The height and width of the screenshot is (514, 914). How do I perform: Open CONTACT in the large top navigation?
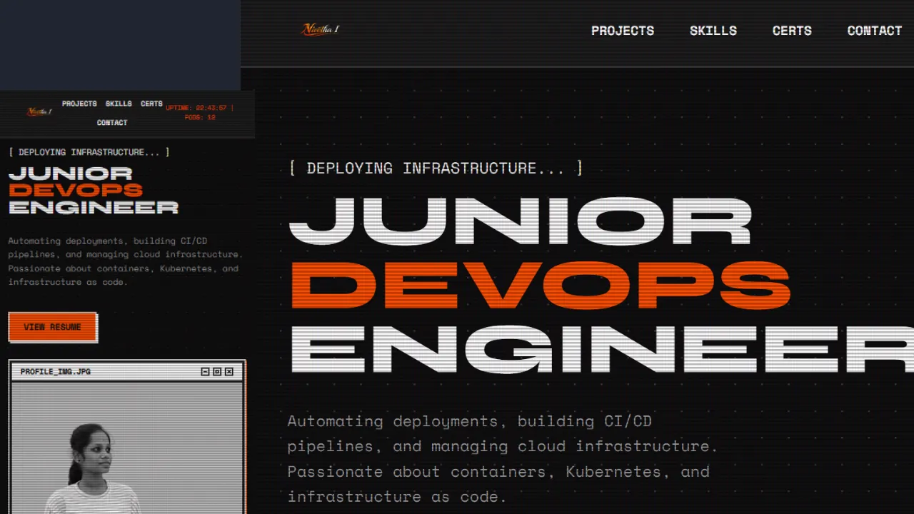[x=874, y=31]
